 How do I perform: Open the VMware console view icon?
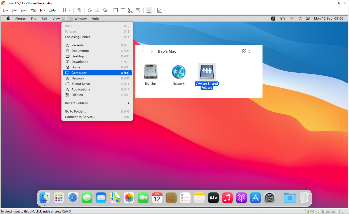tap(149, 10)
